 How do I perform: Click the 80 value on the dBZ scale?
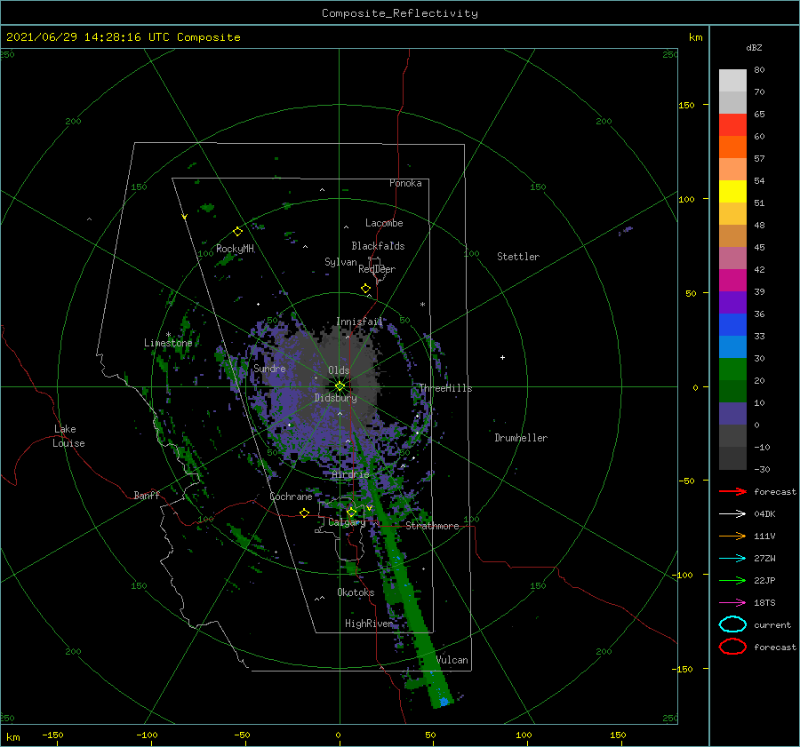tap(759, 69)
